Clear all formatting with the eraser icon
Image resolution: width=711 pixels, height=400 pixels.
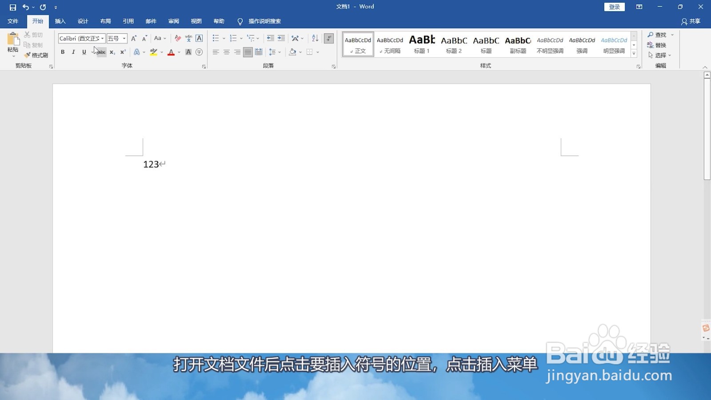click(x=178, y=38)
